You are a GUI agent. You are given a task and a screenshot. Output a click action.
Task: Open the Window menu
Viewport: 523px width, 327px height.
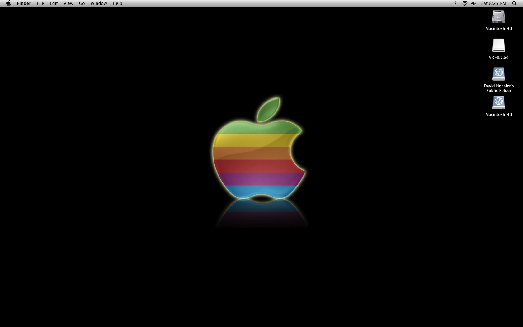pyautogui.click(x=99, y=3)
